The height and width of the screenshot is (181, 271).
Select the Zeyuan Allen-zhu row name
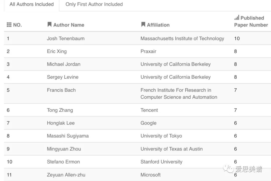[x=66, y=175]
